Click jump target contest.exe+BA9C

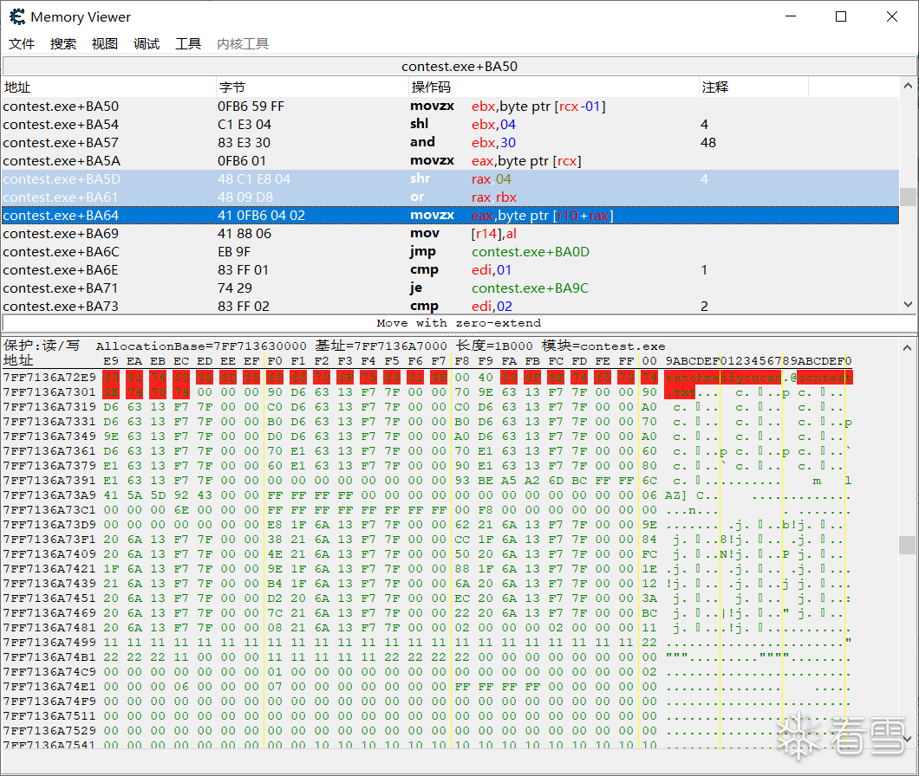coord(530,288)
